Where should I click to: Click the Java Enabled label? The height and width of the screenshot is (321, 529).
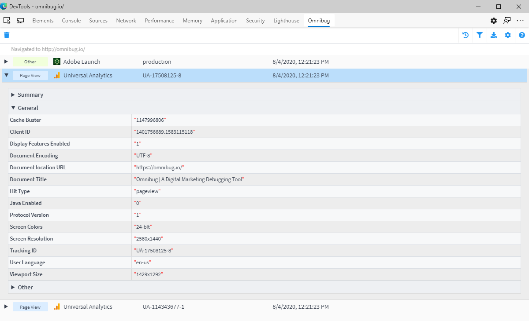pos(26,203)
